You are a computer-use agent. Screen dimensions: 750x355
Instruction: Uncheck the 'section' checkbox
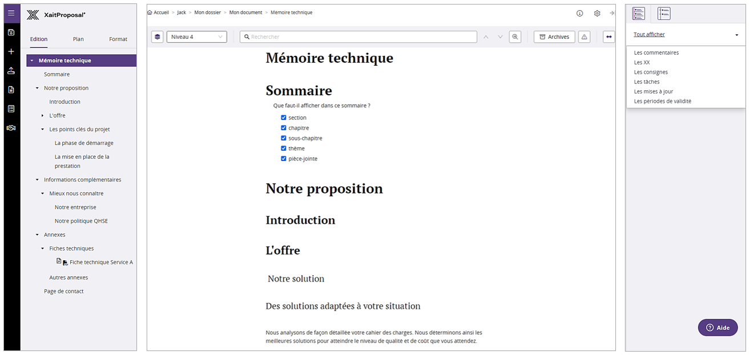[x=283, y=118]
